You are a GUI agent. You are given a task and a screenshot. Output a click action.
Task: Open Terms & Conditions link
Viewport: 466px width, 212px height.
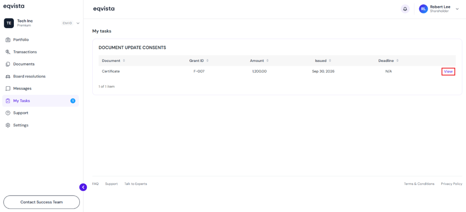[419, 184]
